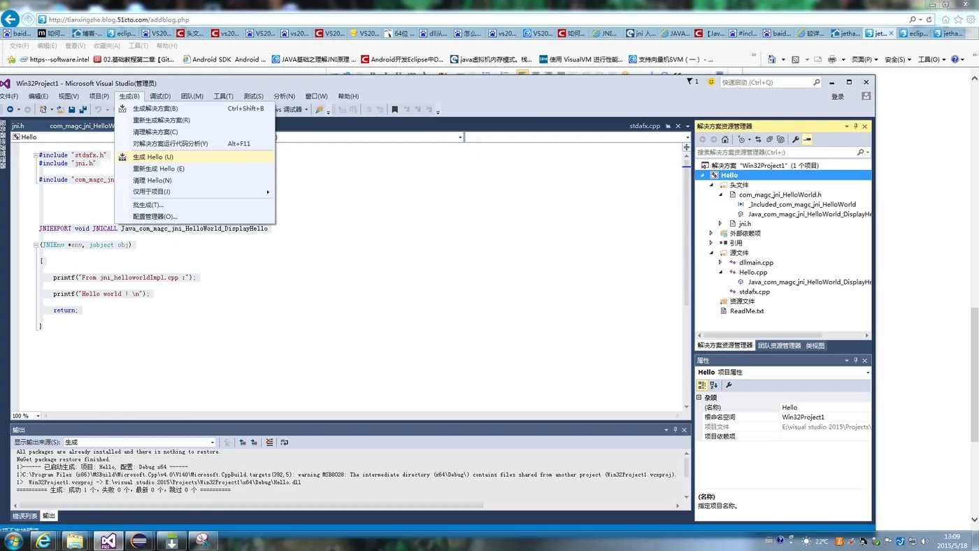This screenshot has height=551, width=979.
Task: Click Visual Studio icon in Windows taskbar
Action: pyautogui.click(x=108, y=541)
